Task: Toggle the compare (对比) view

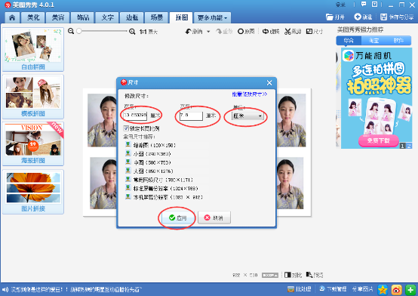Action: tap(293, 275)
